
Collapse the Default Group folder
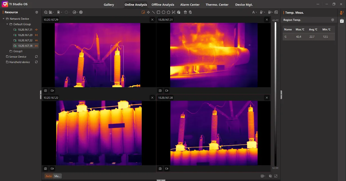7,24
